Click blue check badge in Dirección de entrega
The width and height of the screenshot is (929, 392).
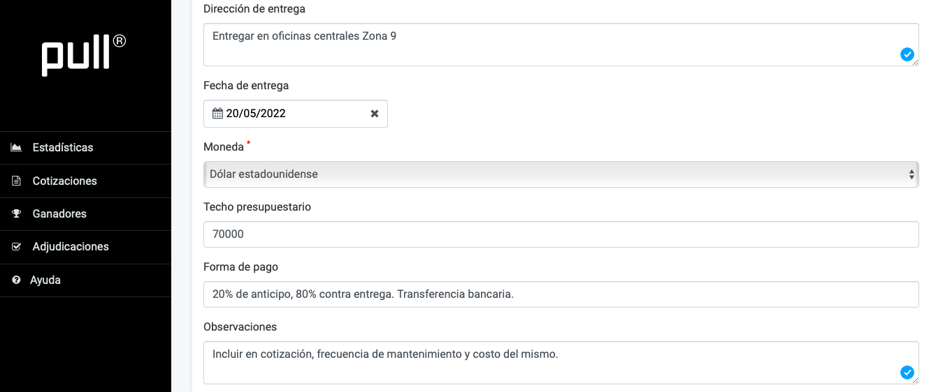[x=907, y=54]
